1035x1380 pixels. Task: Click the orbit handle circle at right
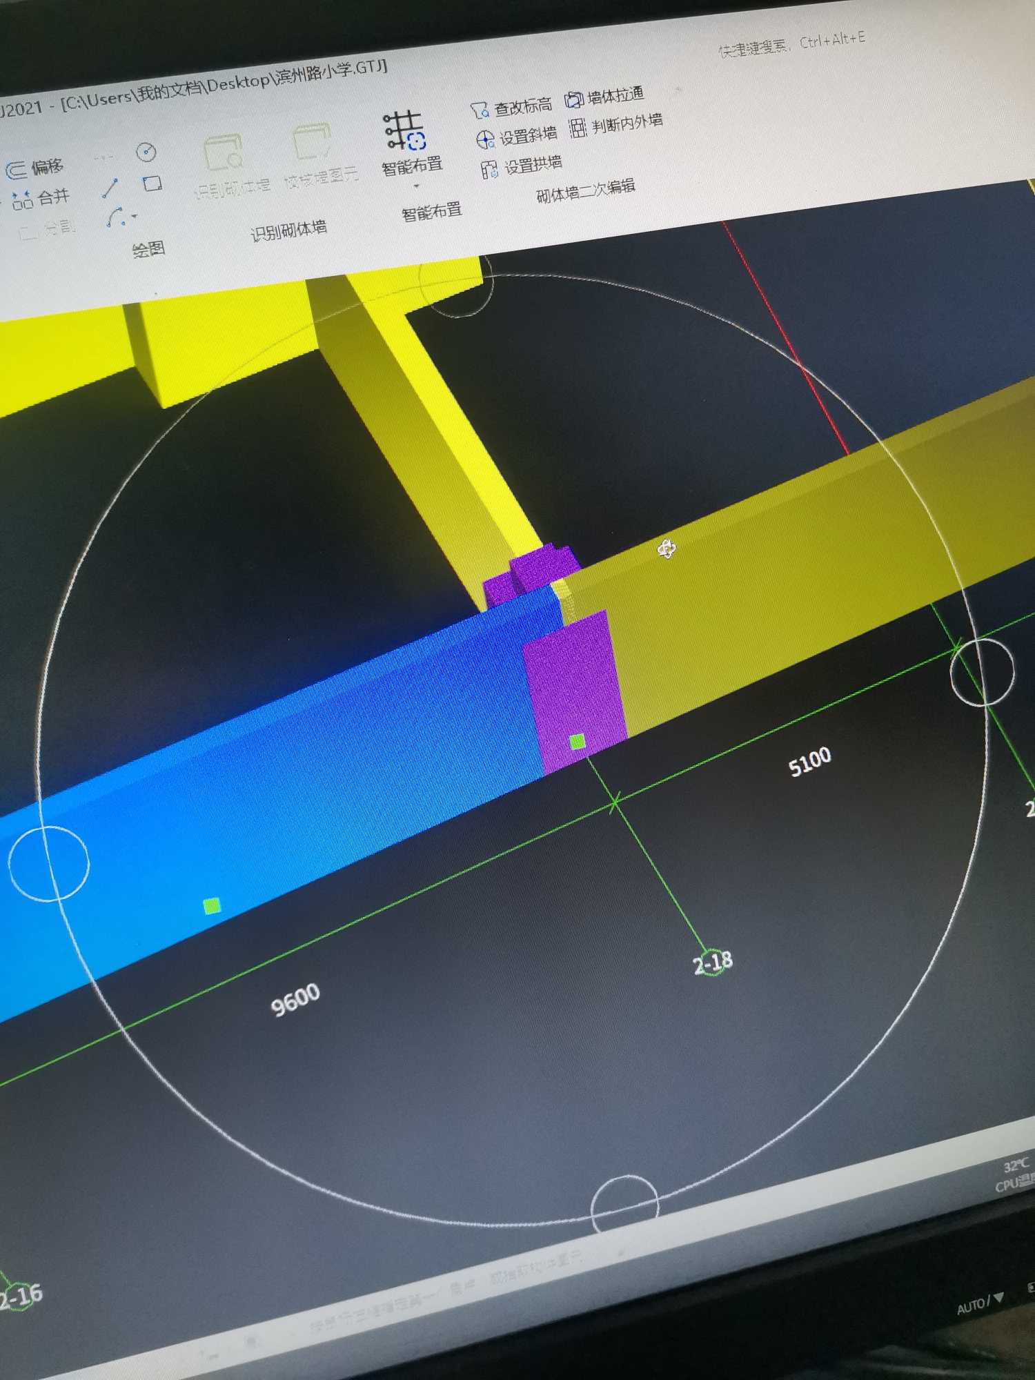point(982,672)
